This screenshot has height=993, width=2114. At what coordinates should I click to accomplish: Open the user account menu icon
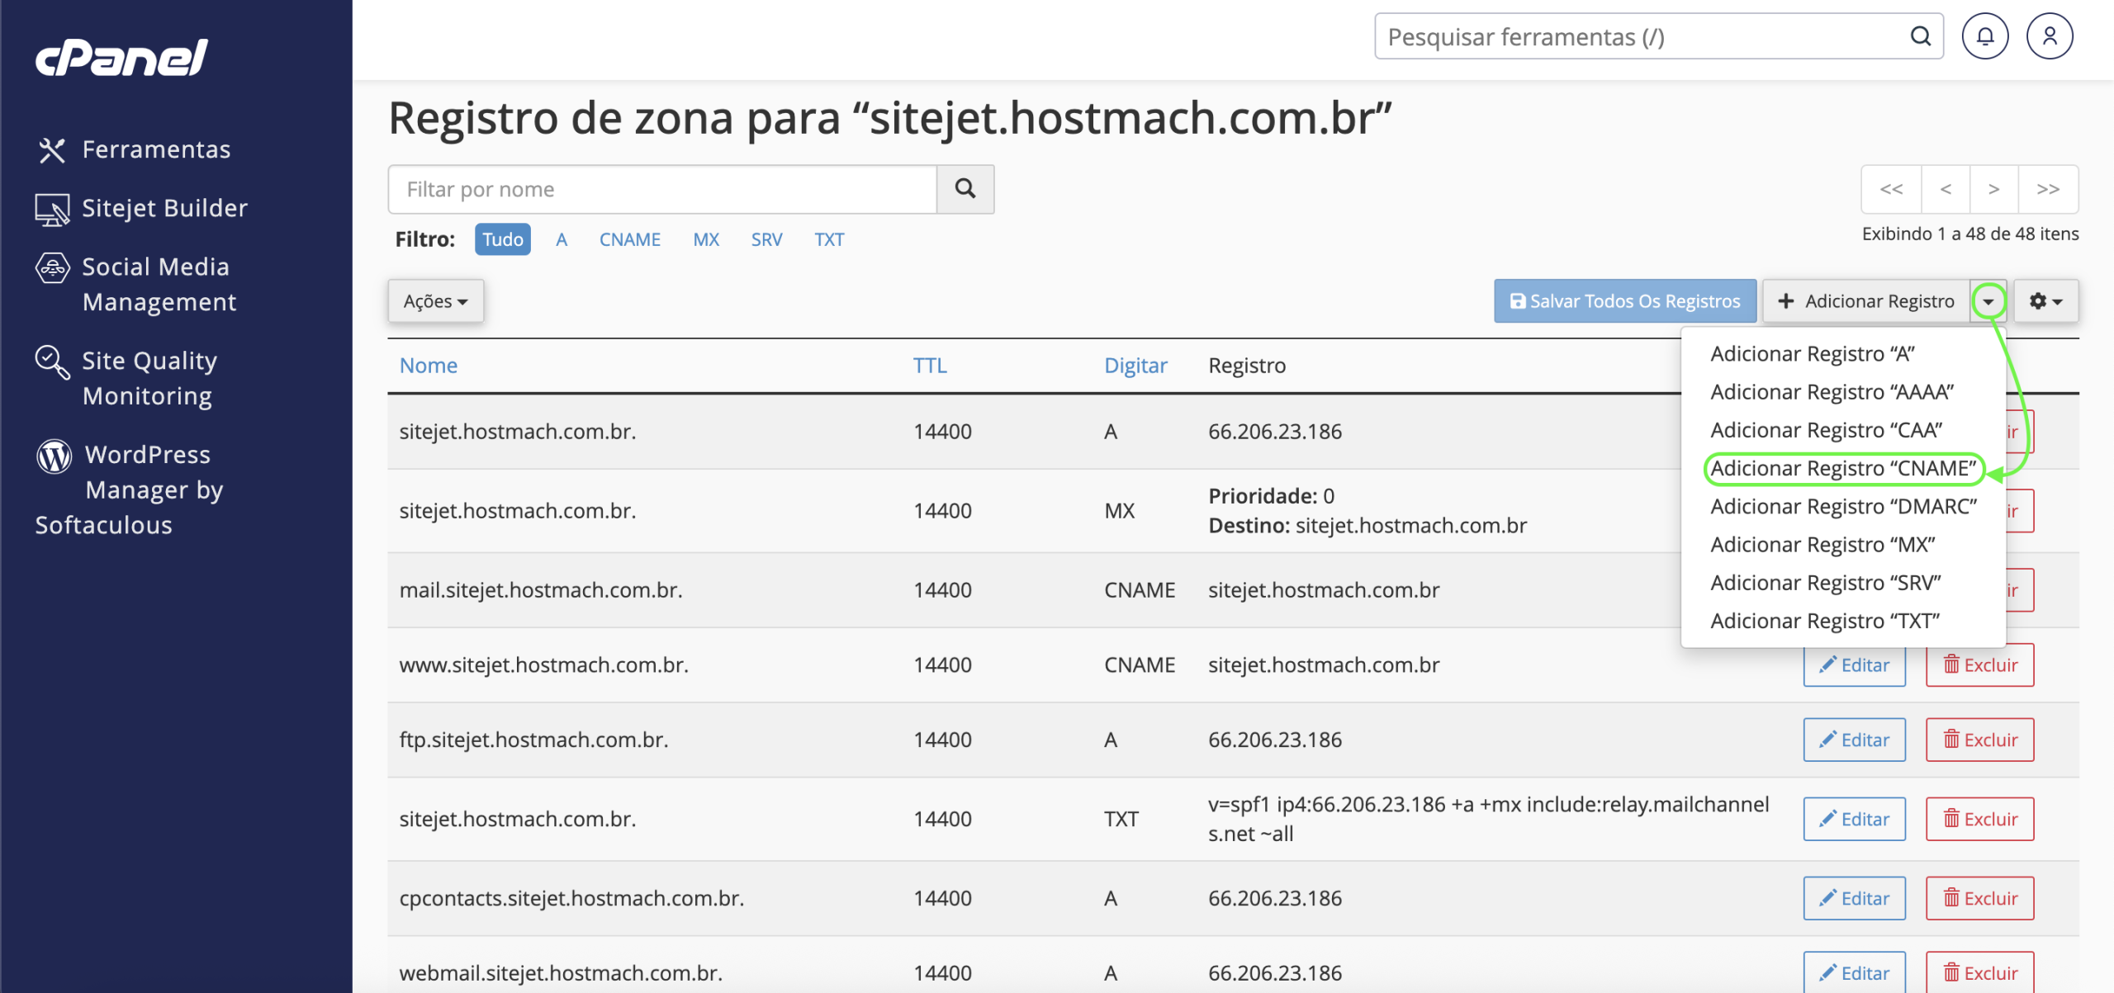[2050, 36]
